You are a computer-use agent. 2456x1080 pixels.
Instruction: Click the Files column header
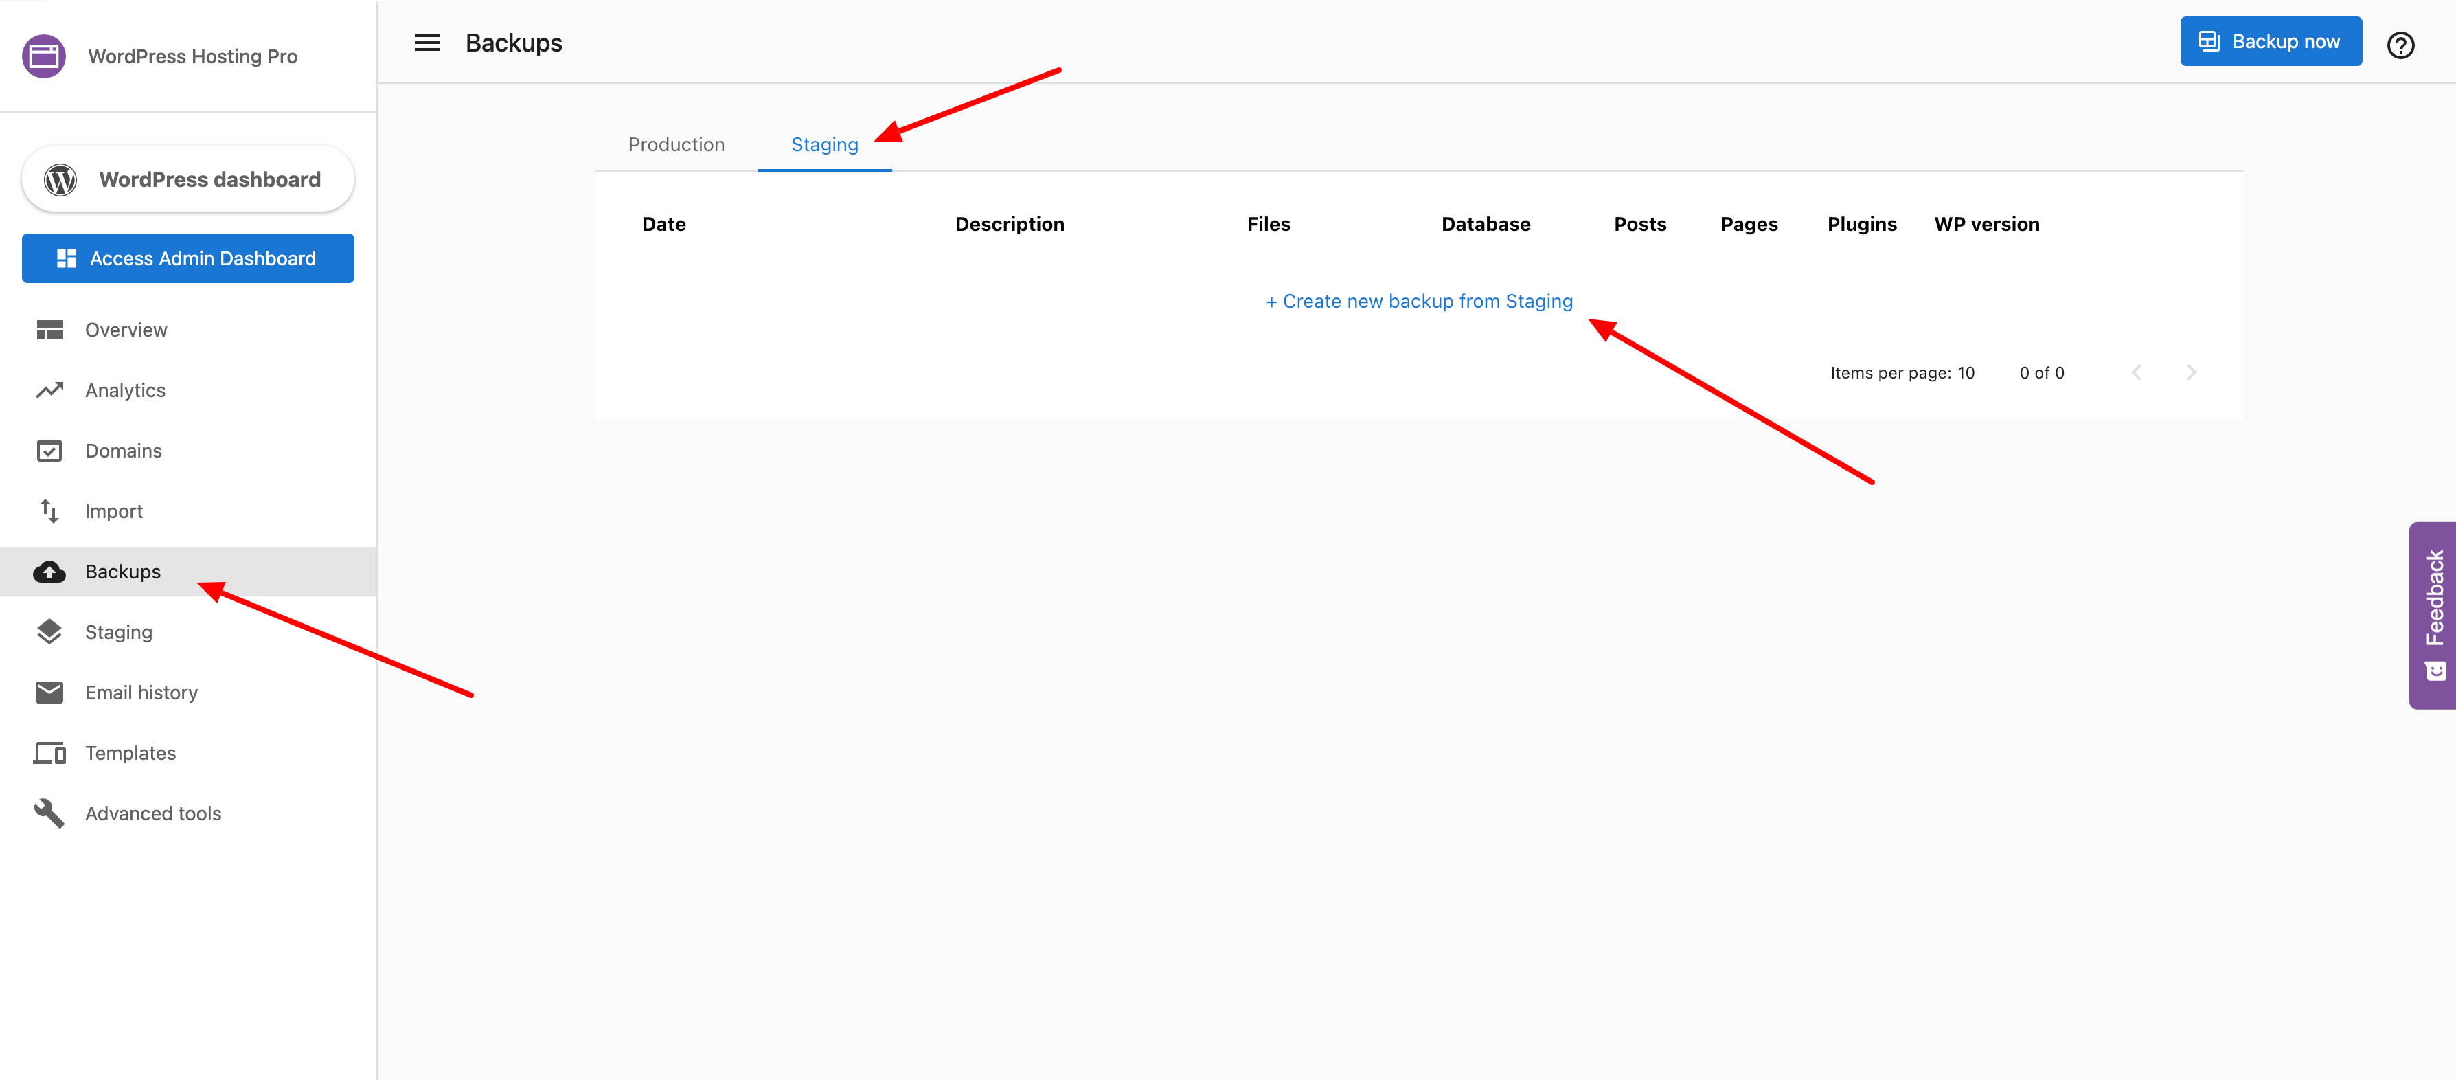pos(1268,224)
